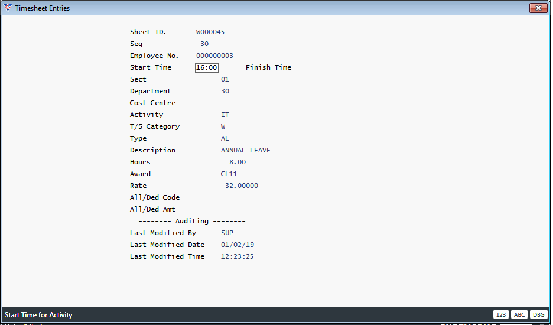The width and height of the screenshot is (553, 325).
Task: Toggle the ABC alpha mode indicator
Action: 519,315
